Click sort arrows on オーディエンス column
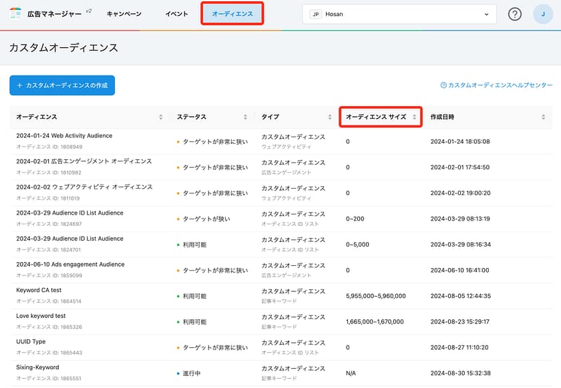 [160, 117]
